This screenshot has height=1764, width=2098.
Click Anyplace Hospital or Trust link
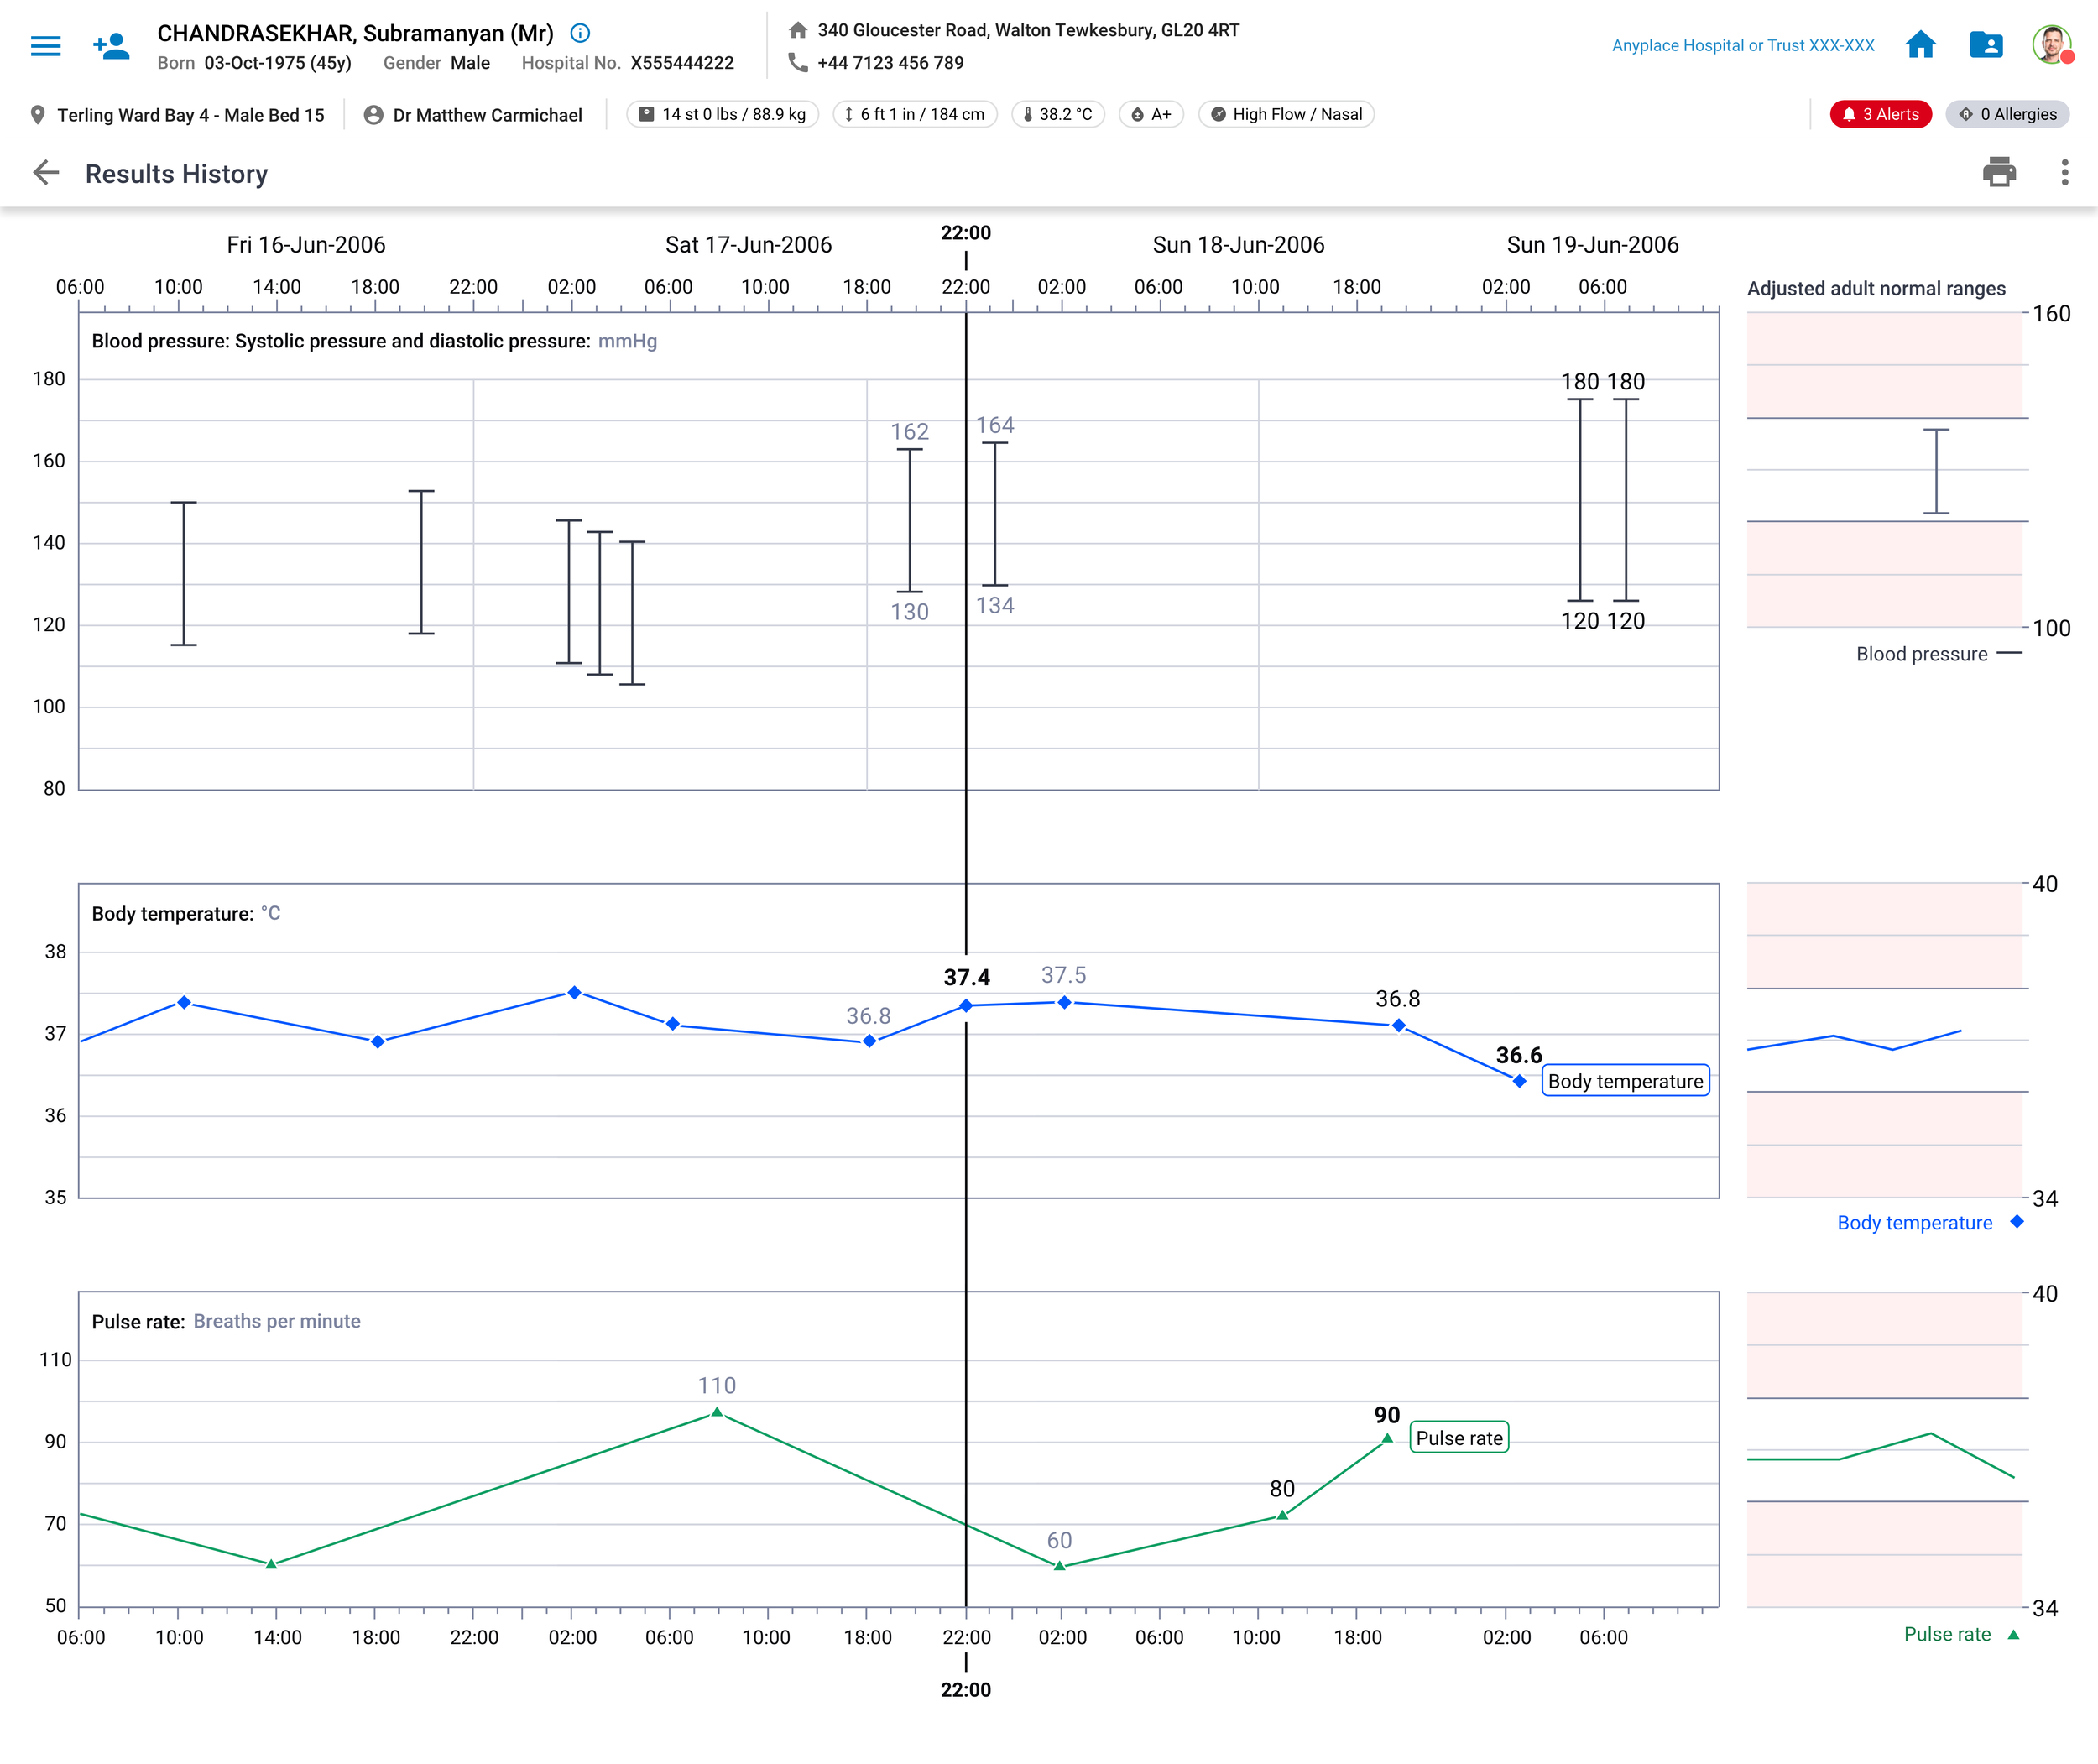coord(1742,46)
